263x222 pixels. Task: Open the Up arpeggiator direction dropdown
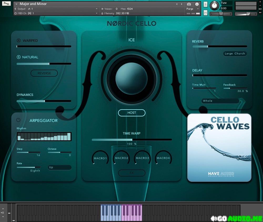[59, 167]
